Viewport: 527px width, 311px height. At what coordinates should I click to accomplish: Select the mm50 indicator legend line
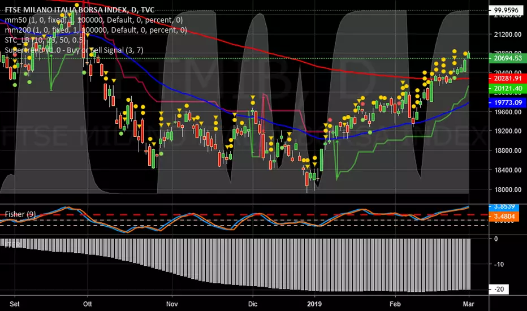click(x=94, y=20)
